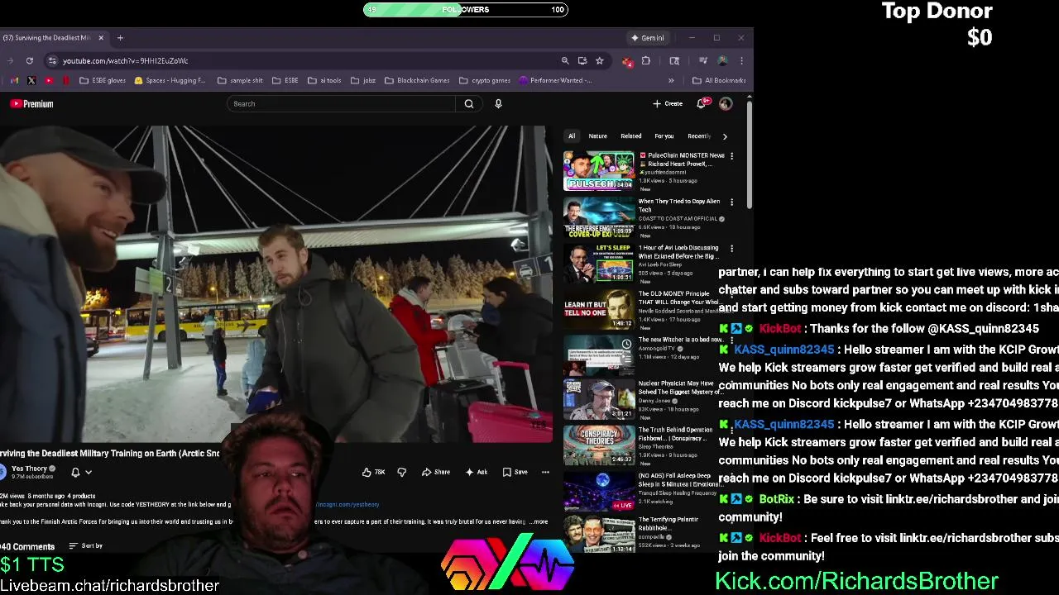Open Spaces - Hugging Face bookmark
This screenshot has width=1059, height=595.
pyautogui.click(x=169, y=80)
